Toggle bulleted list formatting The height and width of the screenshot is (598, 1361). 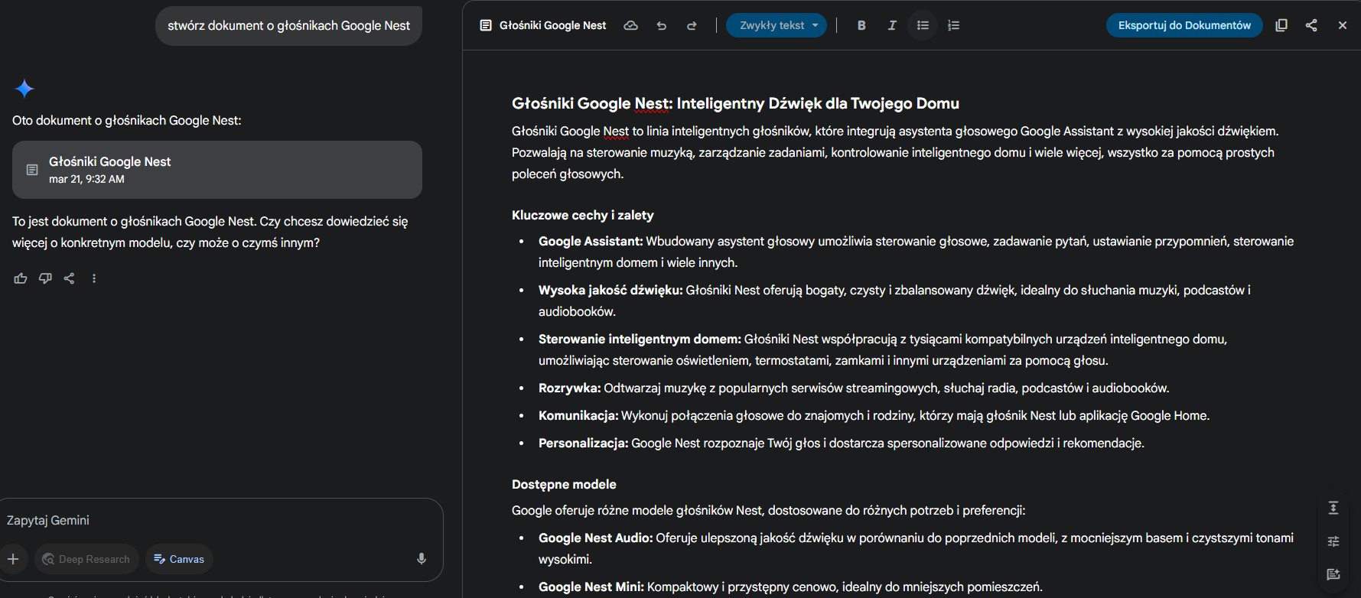coord(923,25)
